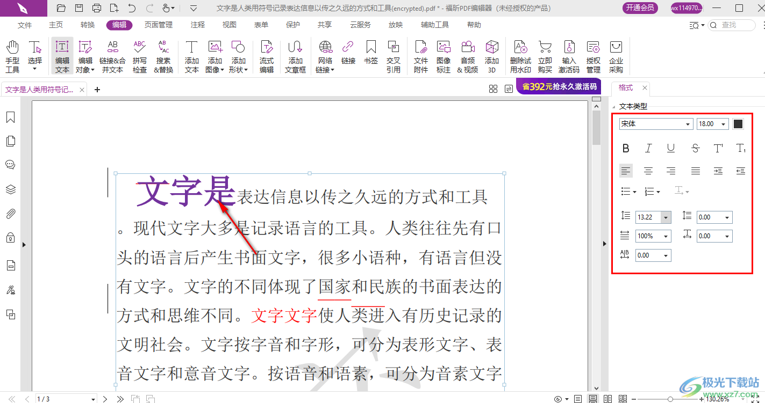Save the document with the floppy icon
The height and width of the screenshot is (403, 765).
(x=79, y=8)
